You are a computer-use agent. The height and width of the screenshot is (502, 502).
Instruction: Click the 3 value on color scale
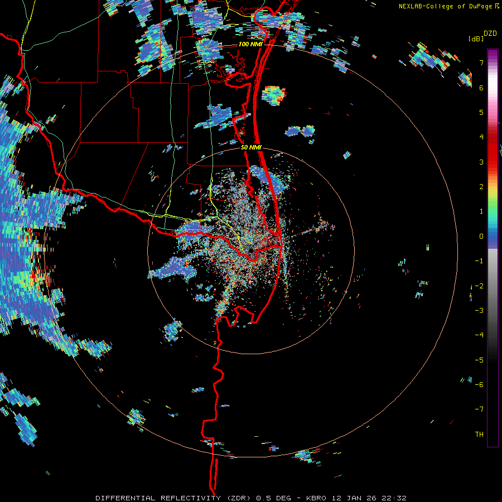(481, 162)
